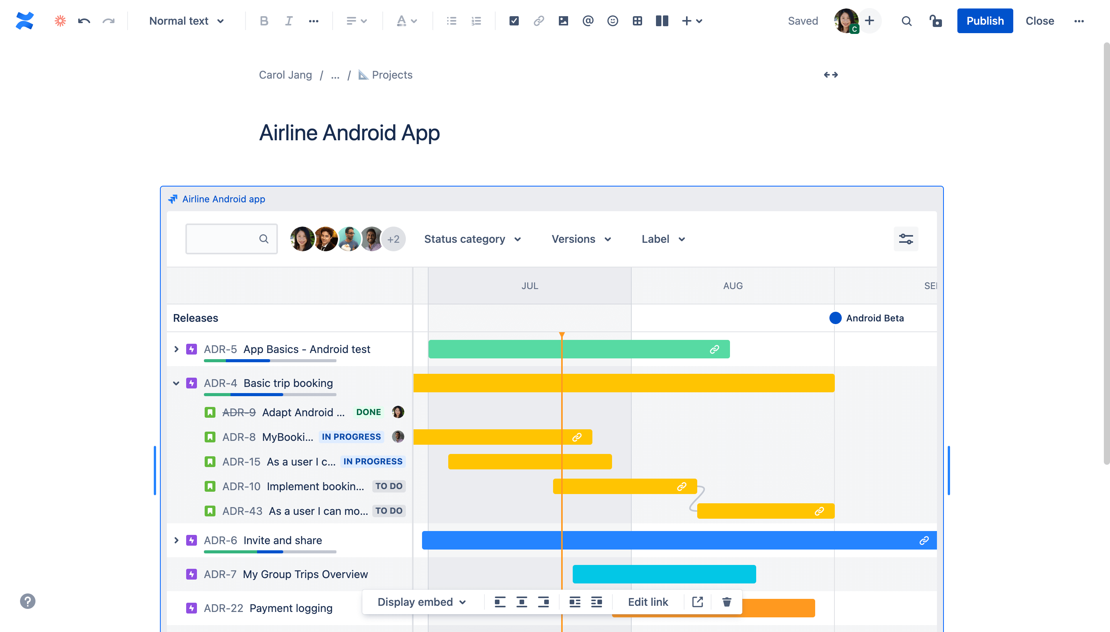
Task: Click the open-in-new-tab icon in toolbar
Action: click(x=698, y=602)
